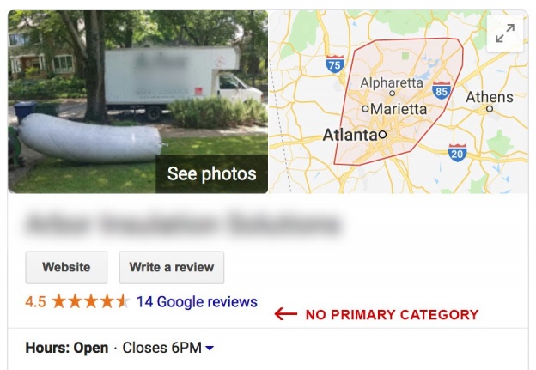Expand the hours dropdown arrow
The height and width of the screenshot is (370, 536).
tap(210, 349)
